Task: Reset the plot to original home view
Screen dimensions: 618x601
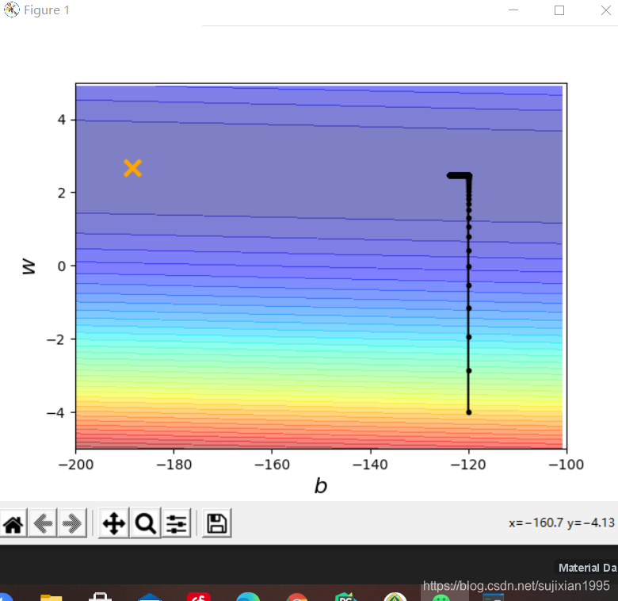Action: pos(13,524)
